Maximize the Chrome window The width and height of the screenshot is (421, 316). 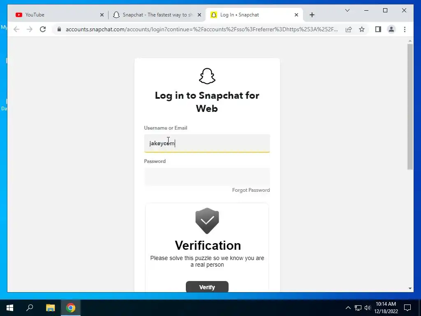tap(385, 10)
